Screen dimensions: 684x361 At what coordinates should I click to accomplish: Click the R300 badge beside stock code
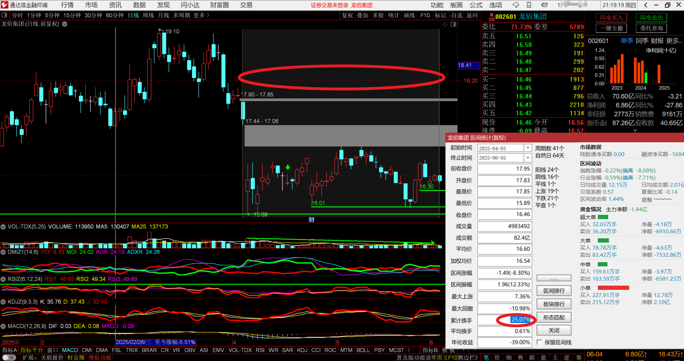[492, 17]
